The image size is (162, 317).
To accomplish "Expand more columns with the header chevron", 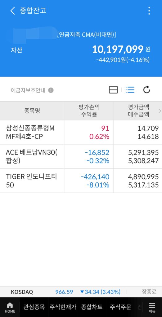I will (x=160, y=111).
